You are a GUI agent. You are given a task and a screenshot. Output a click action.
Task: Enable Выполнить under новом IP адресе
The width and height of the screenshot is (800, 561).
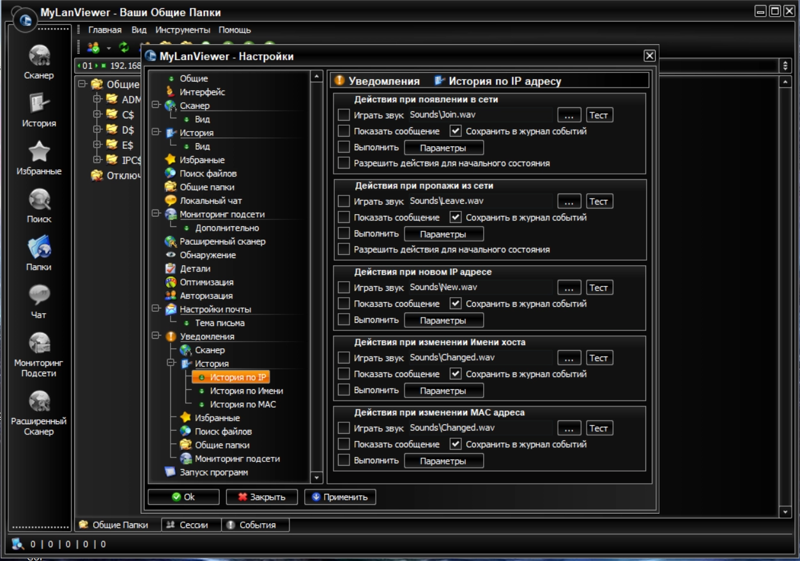344,319
